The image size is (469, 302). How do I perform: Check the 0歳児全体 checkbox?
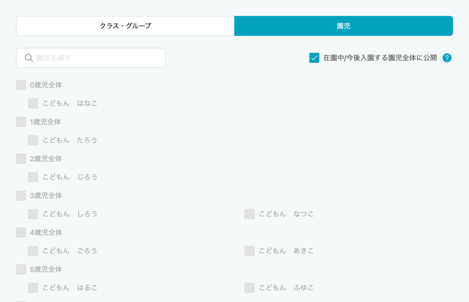[x=21, y=85]
